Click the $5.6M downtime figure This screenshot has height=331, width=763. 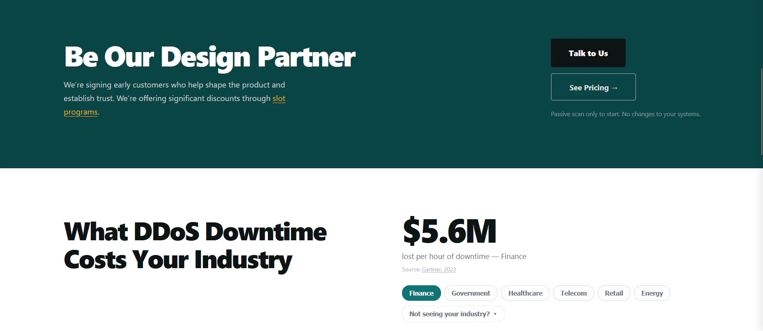(x=449, y=231)
